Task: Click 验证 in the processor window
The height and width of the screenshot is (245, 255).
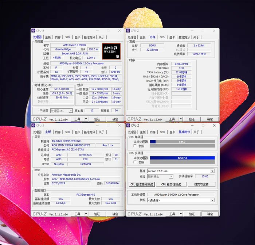Action: 97,119
